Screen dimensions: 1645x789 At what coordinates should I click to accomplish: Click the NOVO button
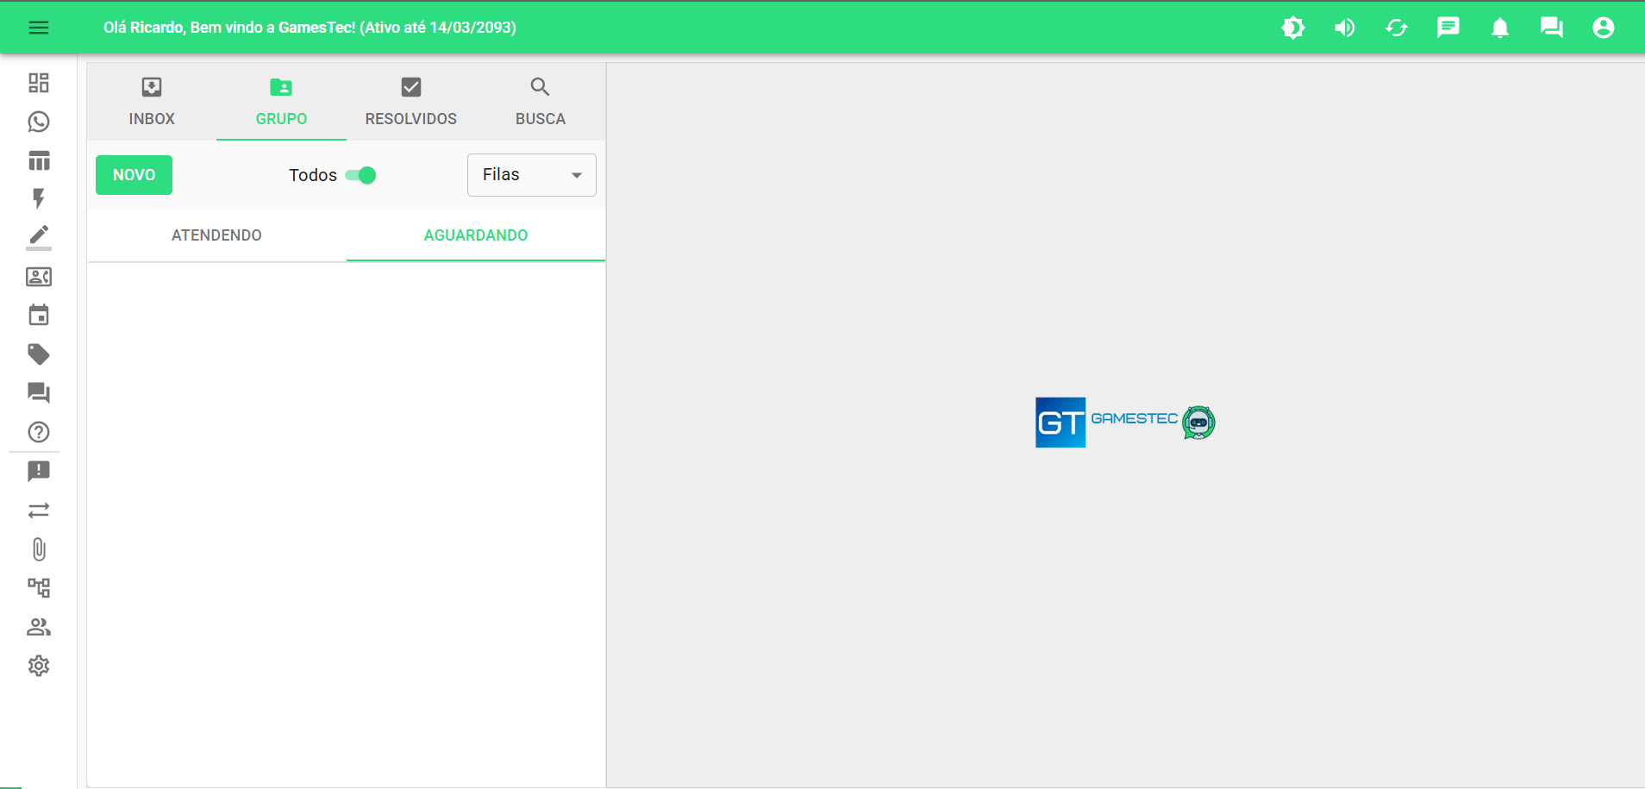coord(134,175)
